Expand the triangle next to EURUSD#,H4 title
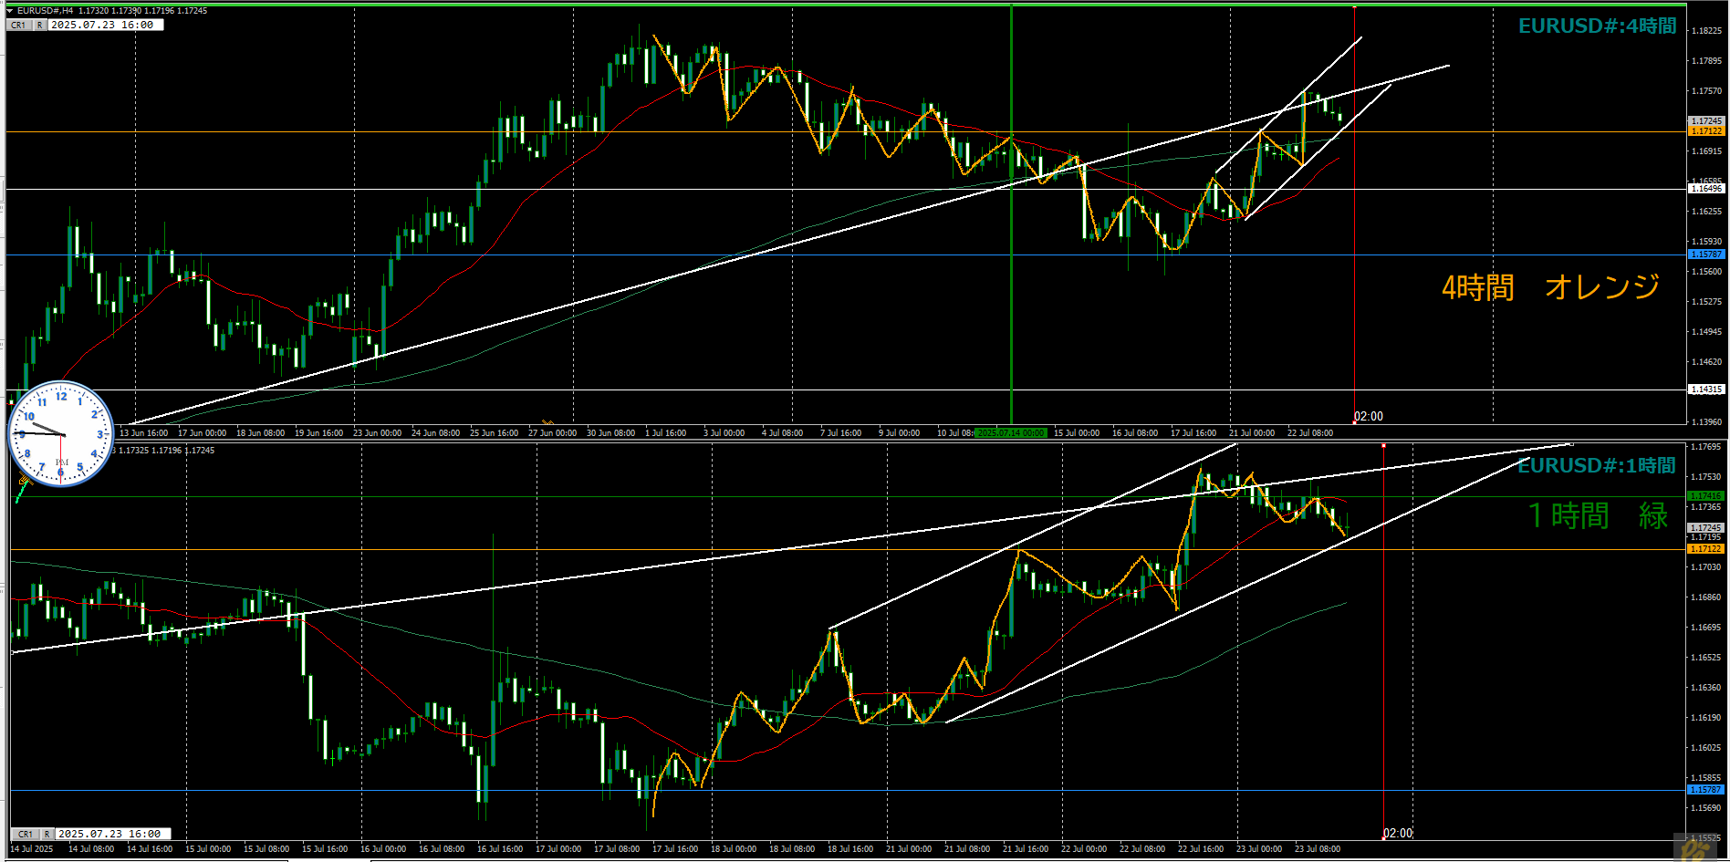 (x=10, y=11)
